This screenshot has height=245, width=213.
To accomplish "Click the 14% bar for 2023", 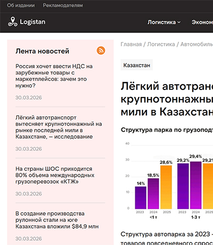I will tap(141, 198).
